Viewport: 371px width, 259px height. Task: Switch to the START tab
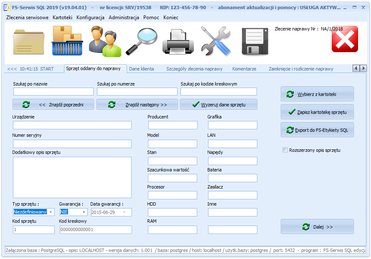[30, 69]
